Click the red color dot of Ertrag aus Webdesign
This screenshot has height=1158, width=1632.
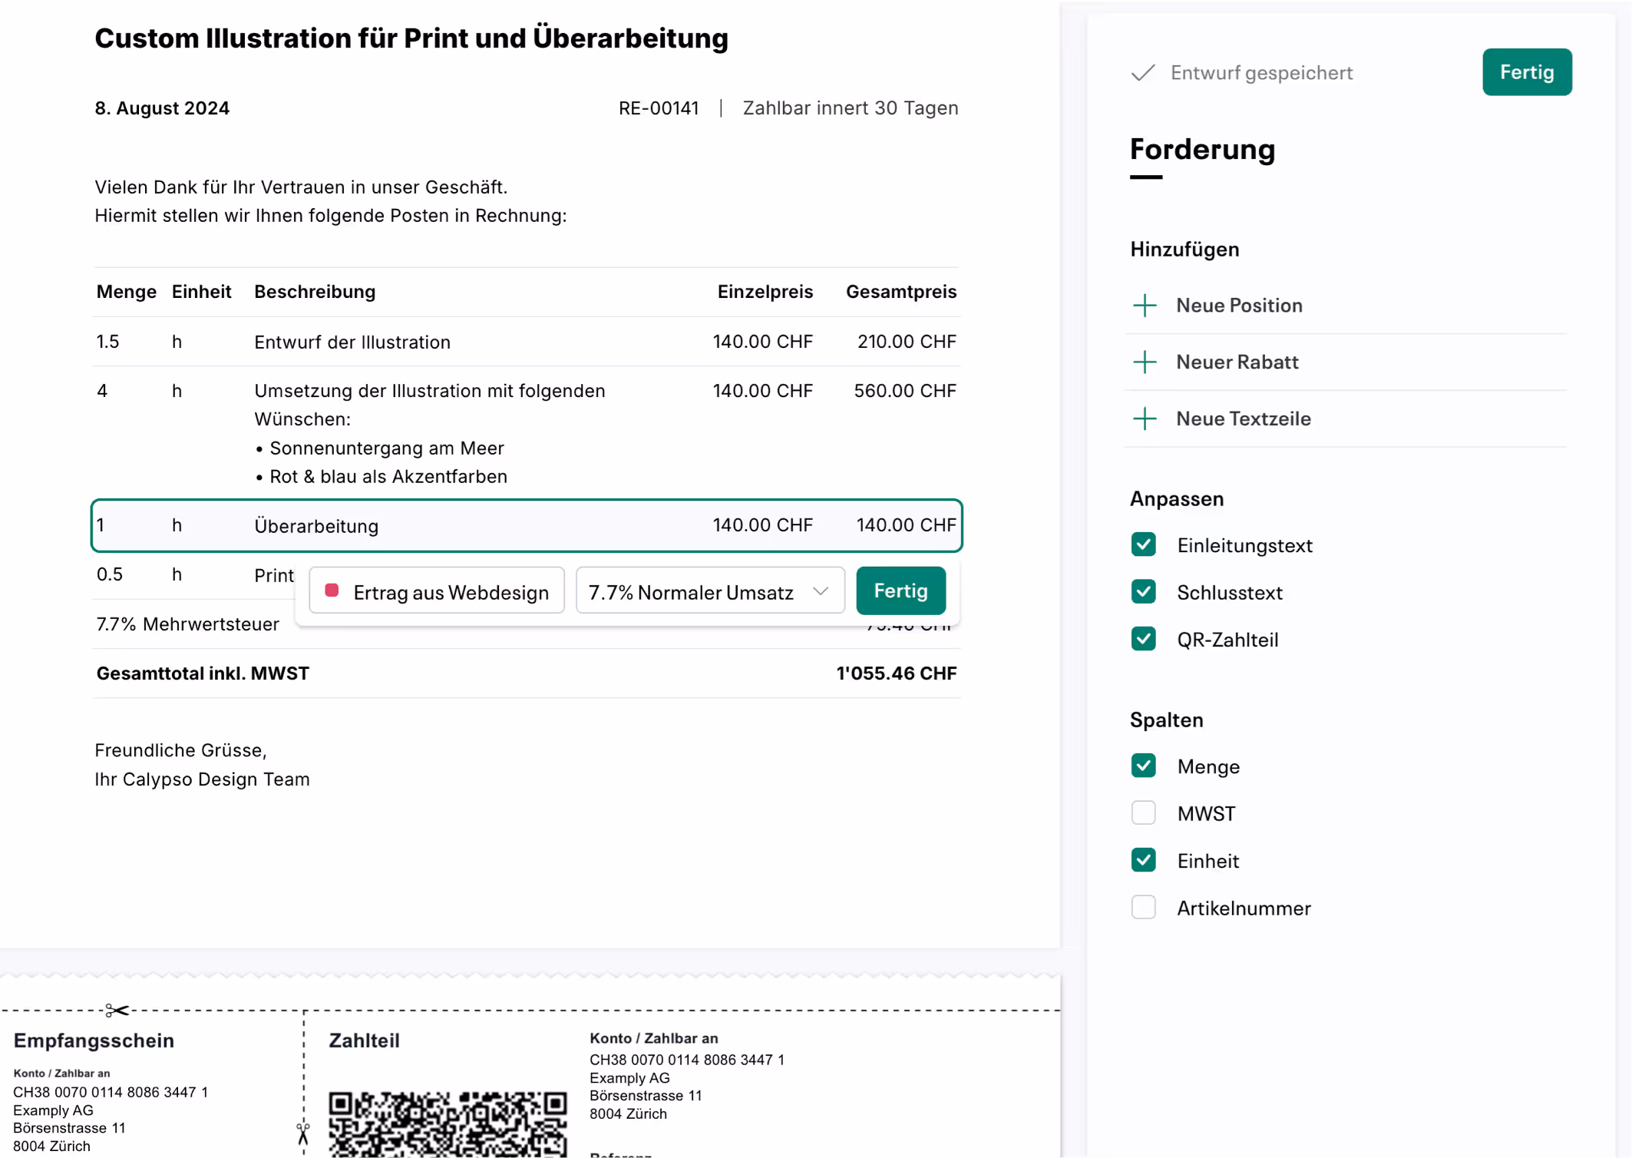pos(332,591)
